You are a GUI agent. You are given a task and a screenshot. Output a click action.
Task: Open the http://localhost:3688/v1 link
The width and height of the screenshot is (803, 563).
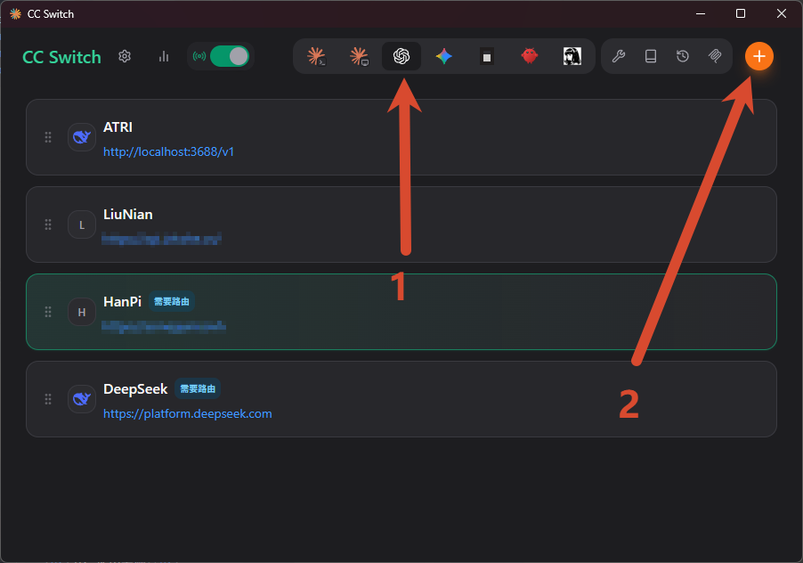click(x=168, y=151)
